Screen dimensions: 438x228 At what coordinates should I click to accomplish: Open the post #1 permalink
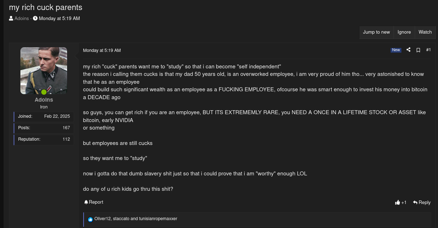coord(428,50)
